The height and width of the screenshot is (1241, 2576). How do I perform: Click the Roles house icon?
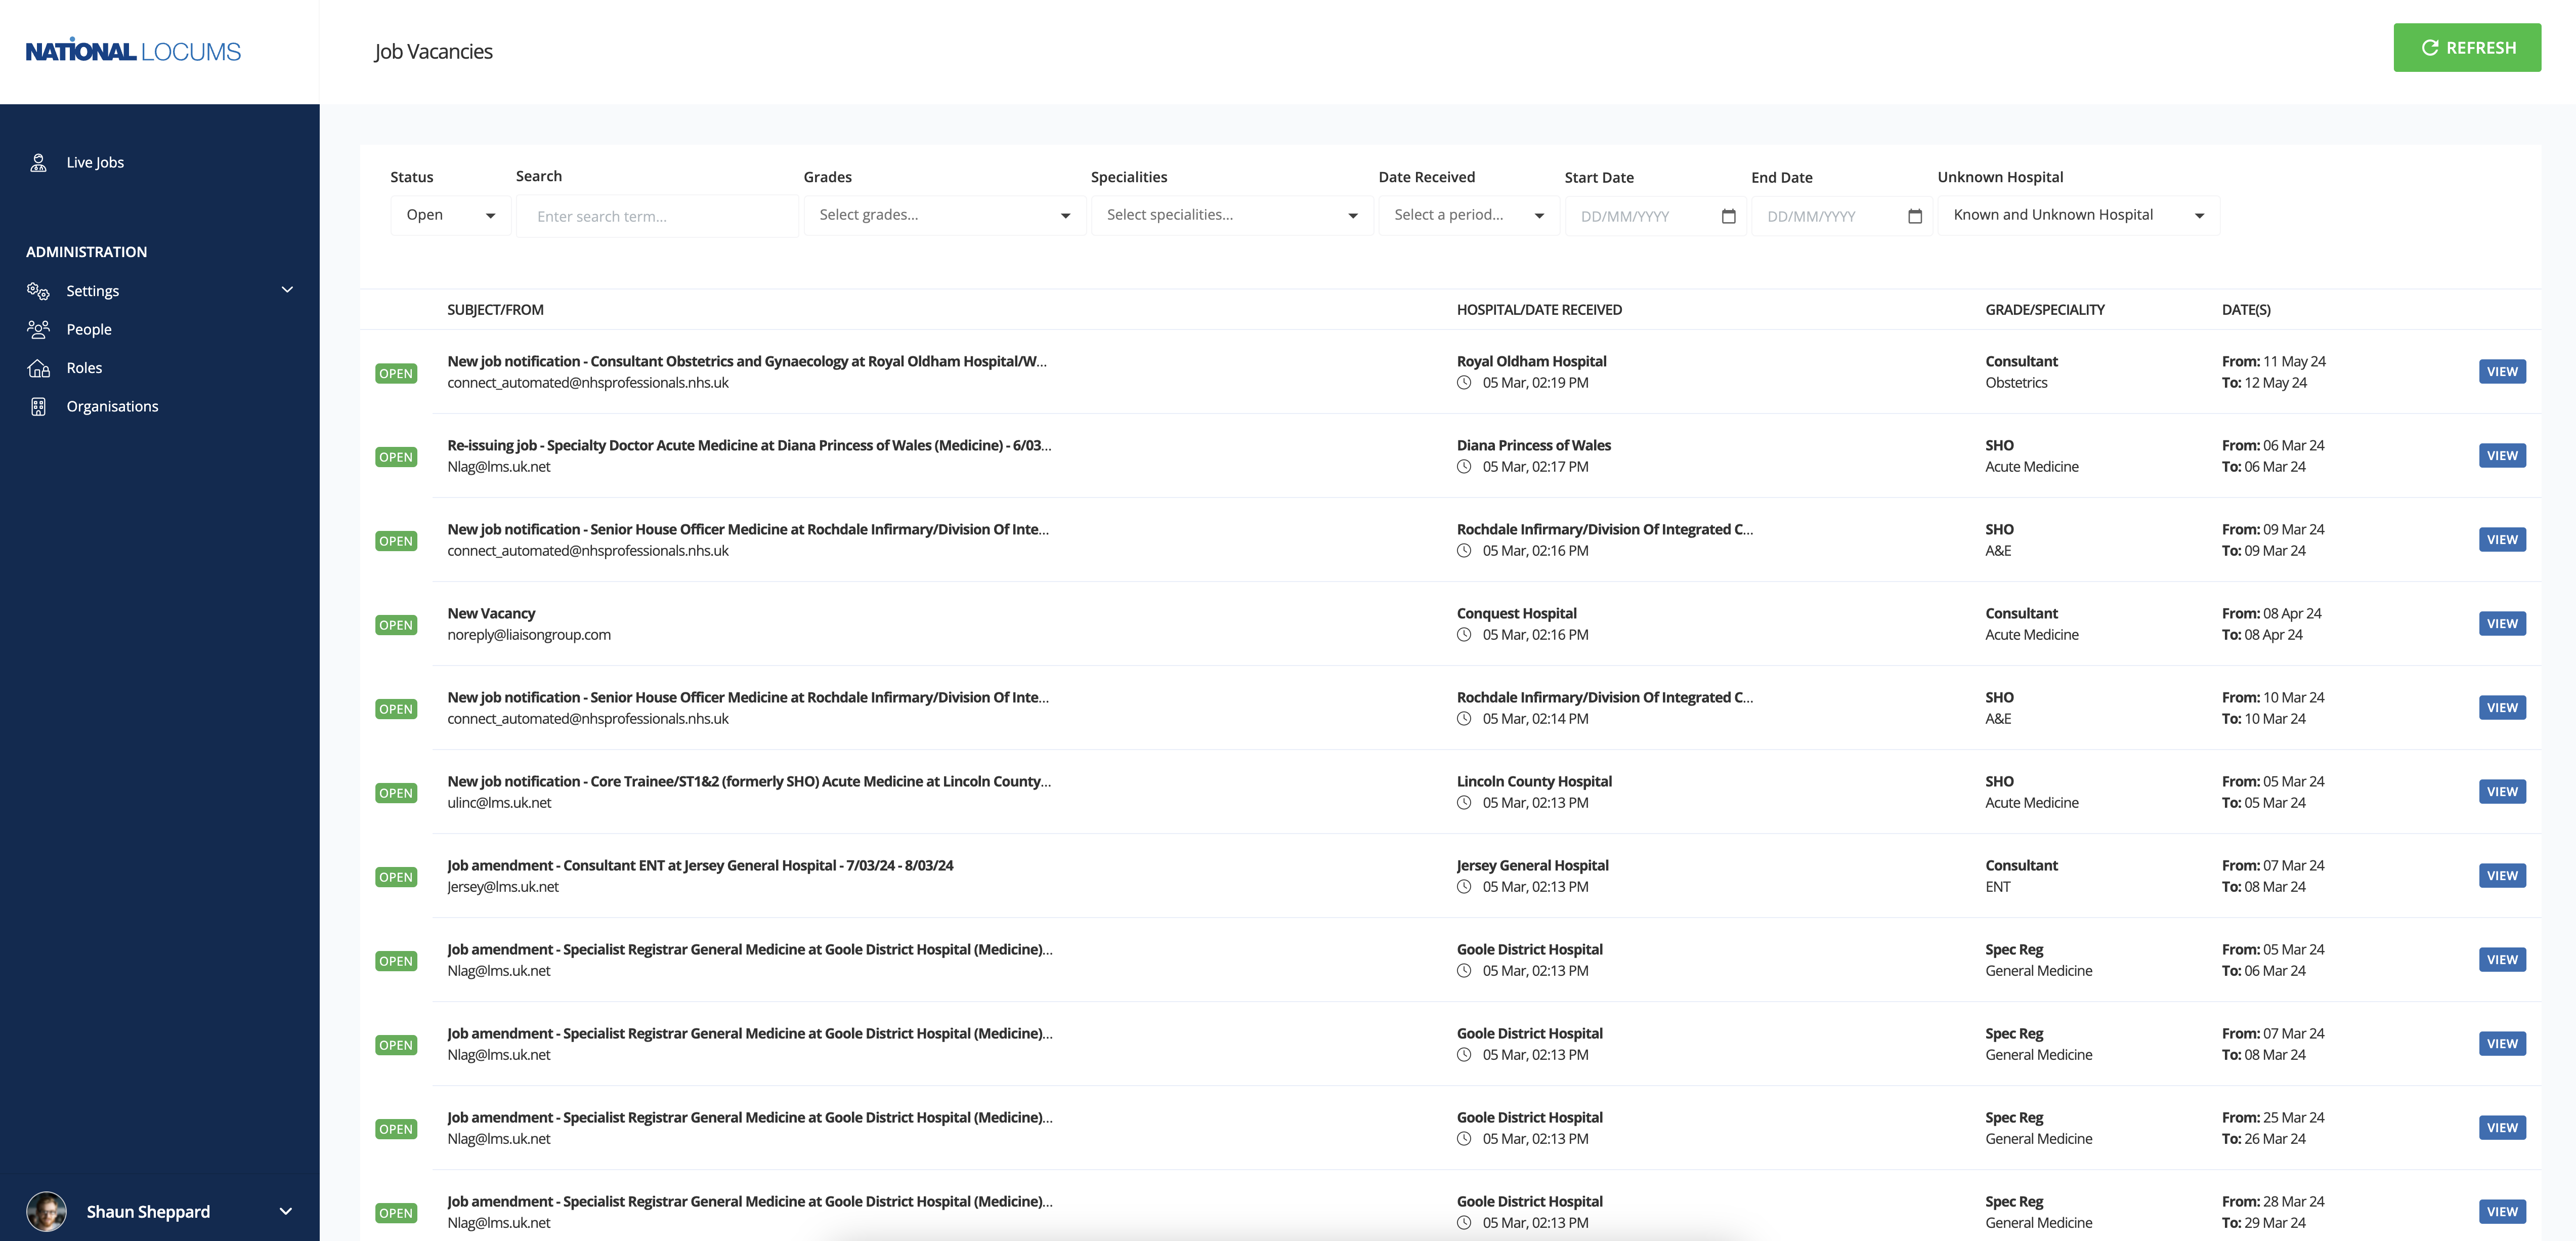pyautogui.click(x=38, y=368)
